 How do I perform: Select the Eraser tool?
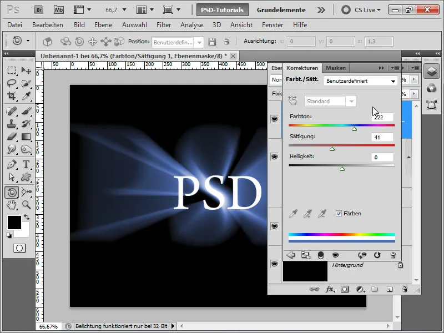(x=12, y=137)
